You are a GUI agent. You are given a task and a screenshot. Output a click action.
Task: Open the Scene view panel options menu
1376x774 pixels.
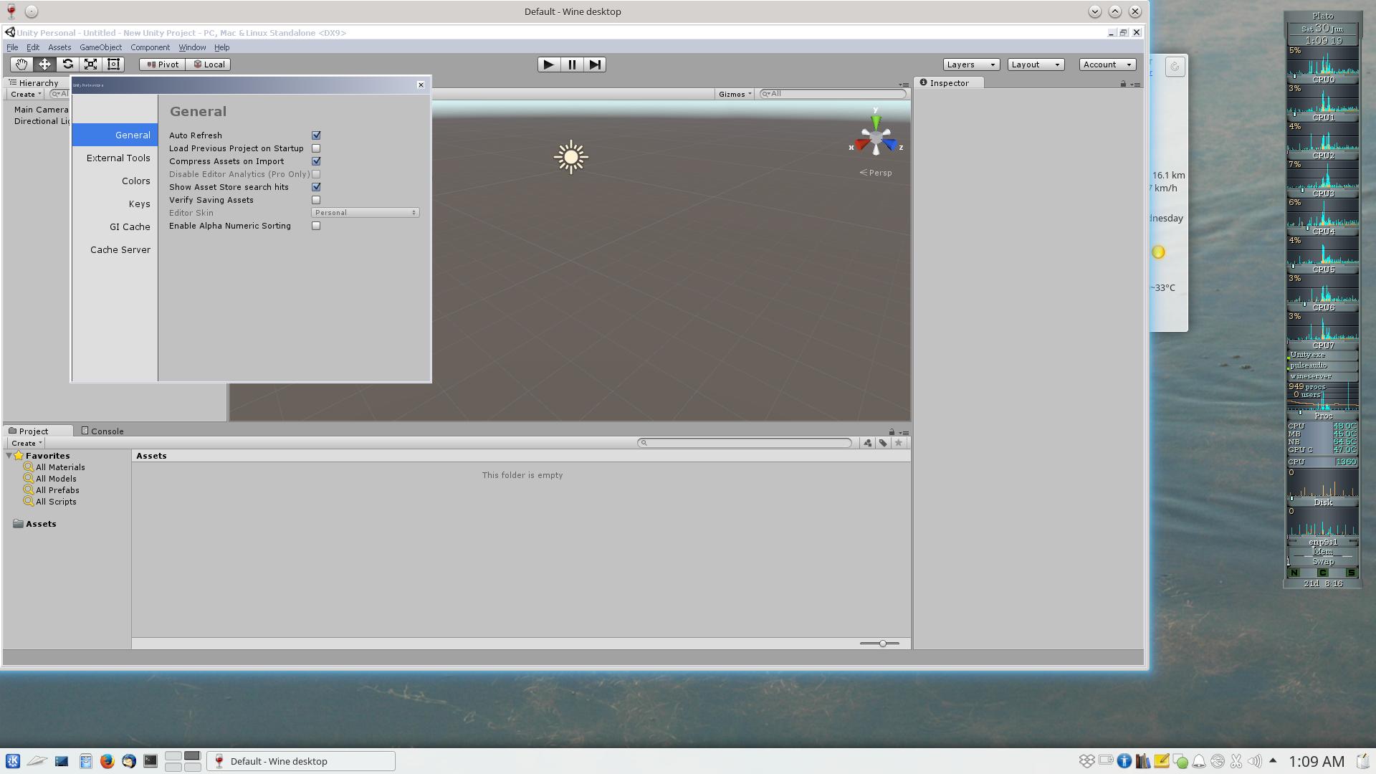pos(904,85)
